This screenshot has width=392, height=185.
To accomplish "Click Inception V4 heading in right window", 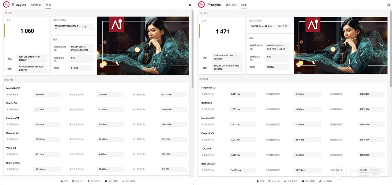I will click(208, 118).
